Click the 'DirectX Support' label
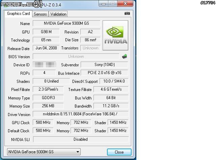This screenshot has height=160, width=216. pyautogui.click(x=85, y=82)
